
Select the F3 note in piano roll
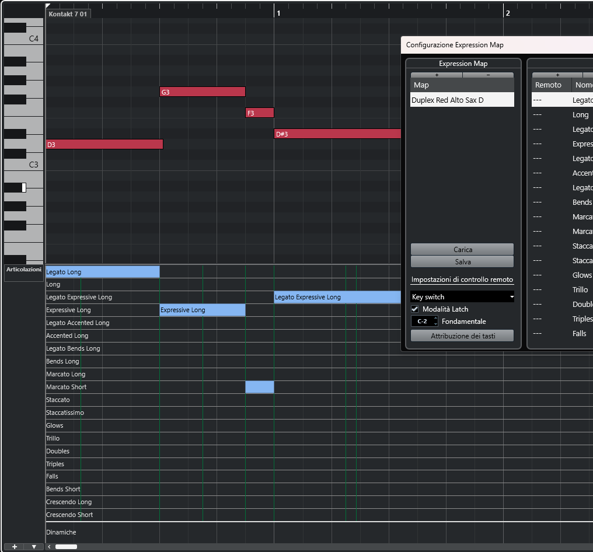point(259,113)
